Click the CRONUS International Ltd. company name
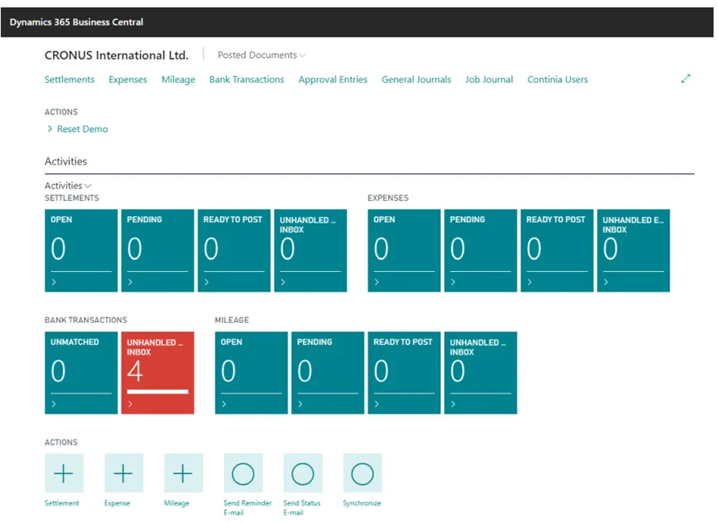 tap(116, 56)
